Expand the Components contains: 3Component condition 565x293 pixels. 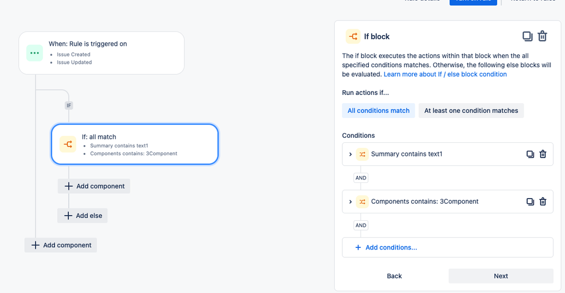tap(350, 202)
